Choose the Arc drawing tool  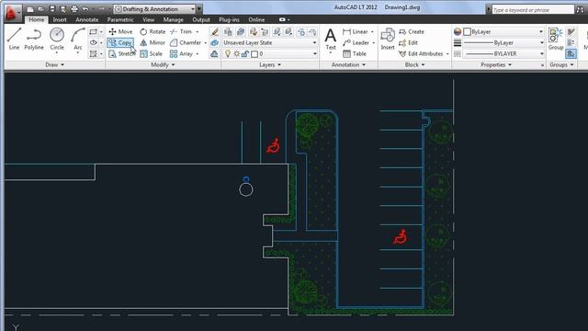pos(77,39)
